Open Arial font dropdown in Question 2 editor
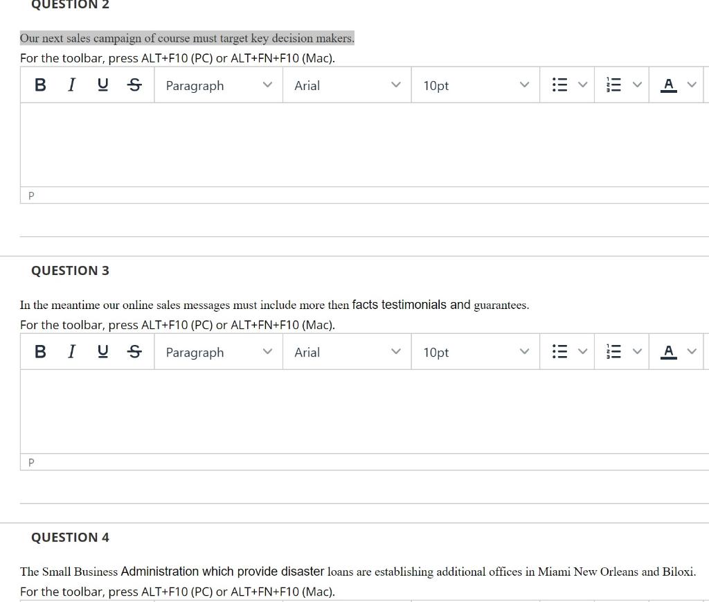 (x=348, y=85)
